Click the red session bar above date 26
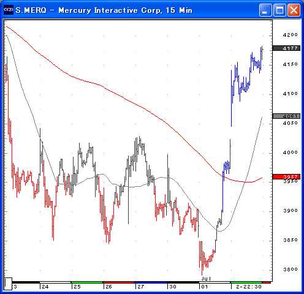This screenshot has height=294, width=304. (x=119, y=282)
